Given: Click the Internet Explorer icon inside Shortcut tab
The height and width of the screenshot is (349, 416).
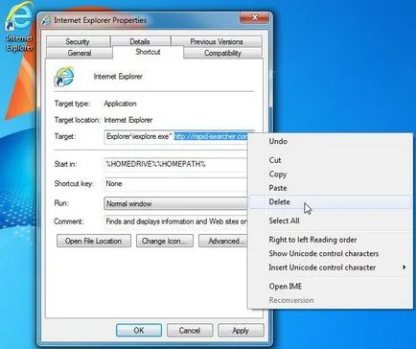Looking at the screenshot, I should 64,77.
